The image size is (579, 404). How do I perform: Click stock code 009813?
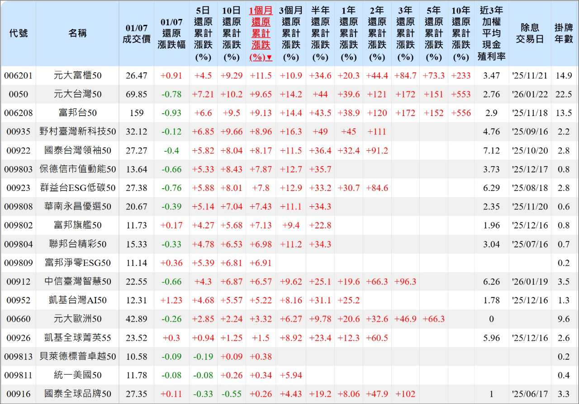18,357
